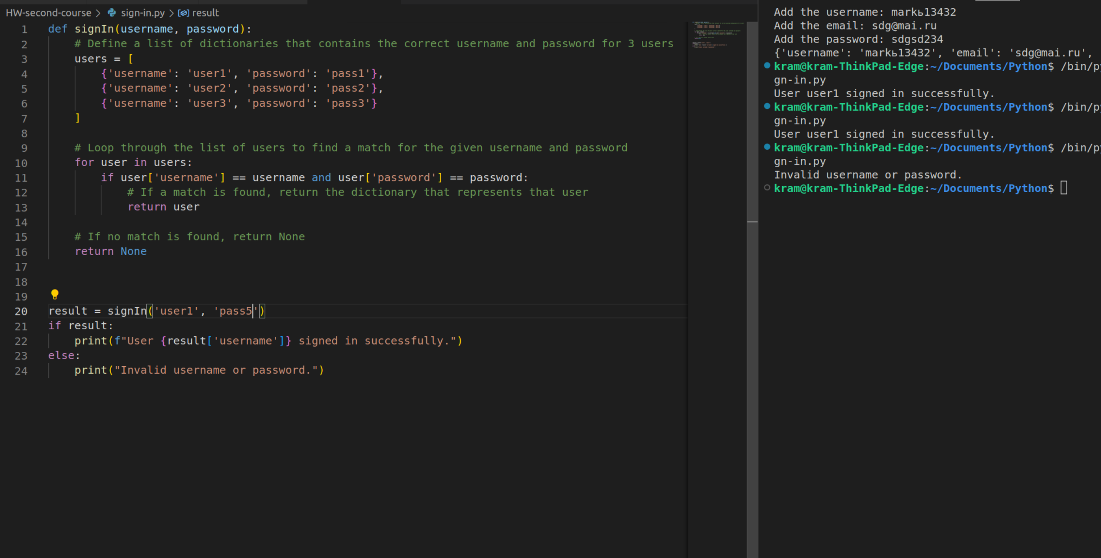This screenshot has height=558, width=1101.
Task: Click the chevron between sign-in.py and result
Action: (x=171, y=13)
